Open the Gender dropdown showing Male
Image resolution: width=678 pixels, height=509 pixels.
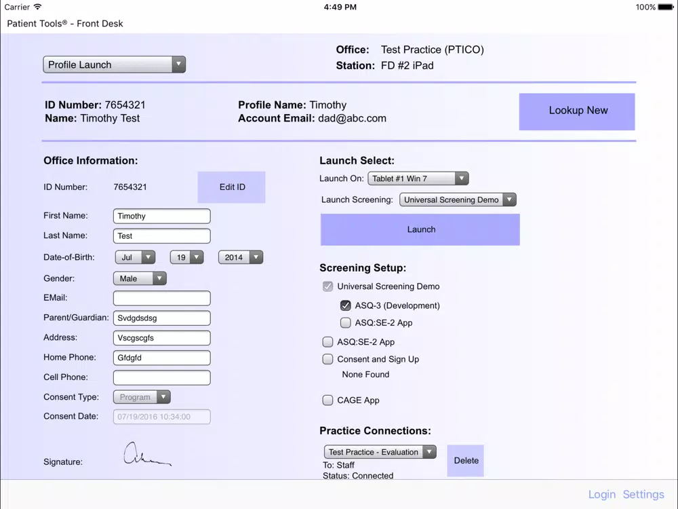click(140, 278)
